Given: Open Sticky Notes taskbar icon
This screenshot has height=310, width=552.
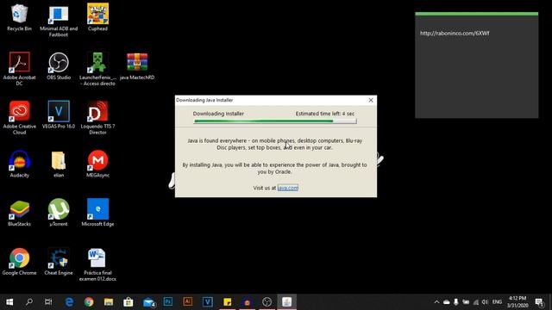Looking at the screenshot, I should point(228,301).
